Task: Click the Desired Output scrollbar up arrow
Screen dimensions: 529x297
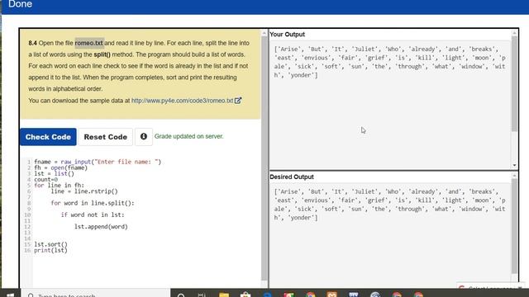Action: pos(514,176)
